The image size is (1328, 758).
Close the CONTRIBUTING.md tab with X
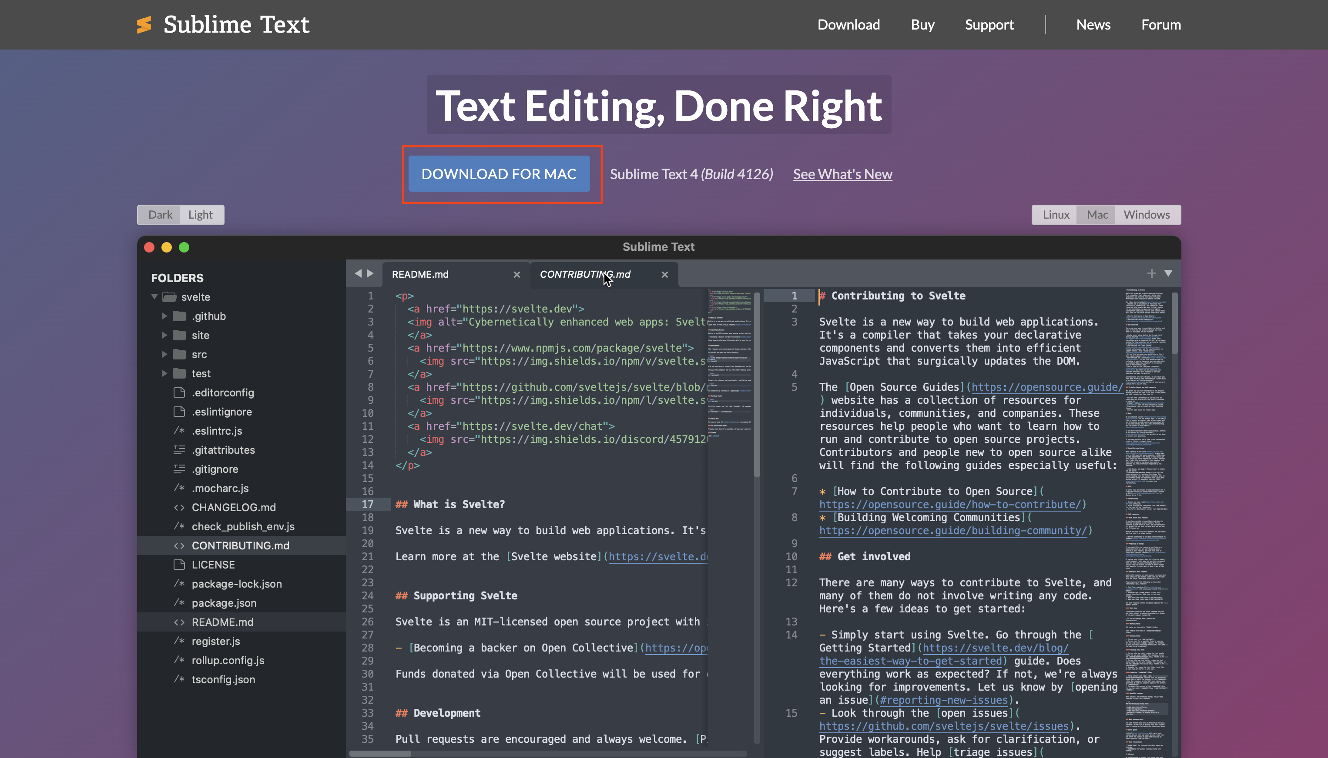tap(664, 274)
